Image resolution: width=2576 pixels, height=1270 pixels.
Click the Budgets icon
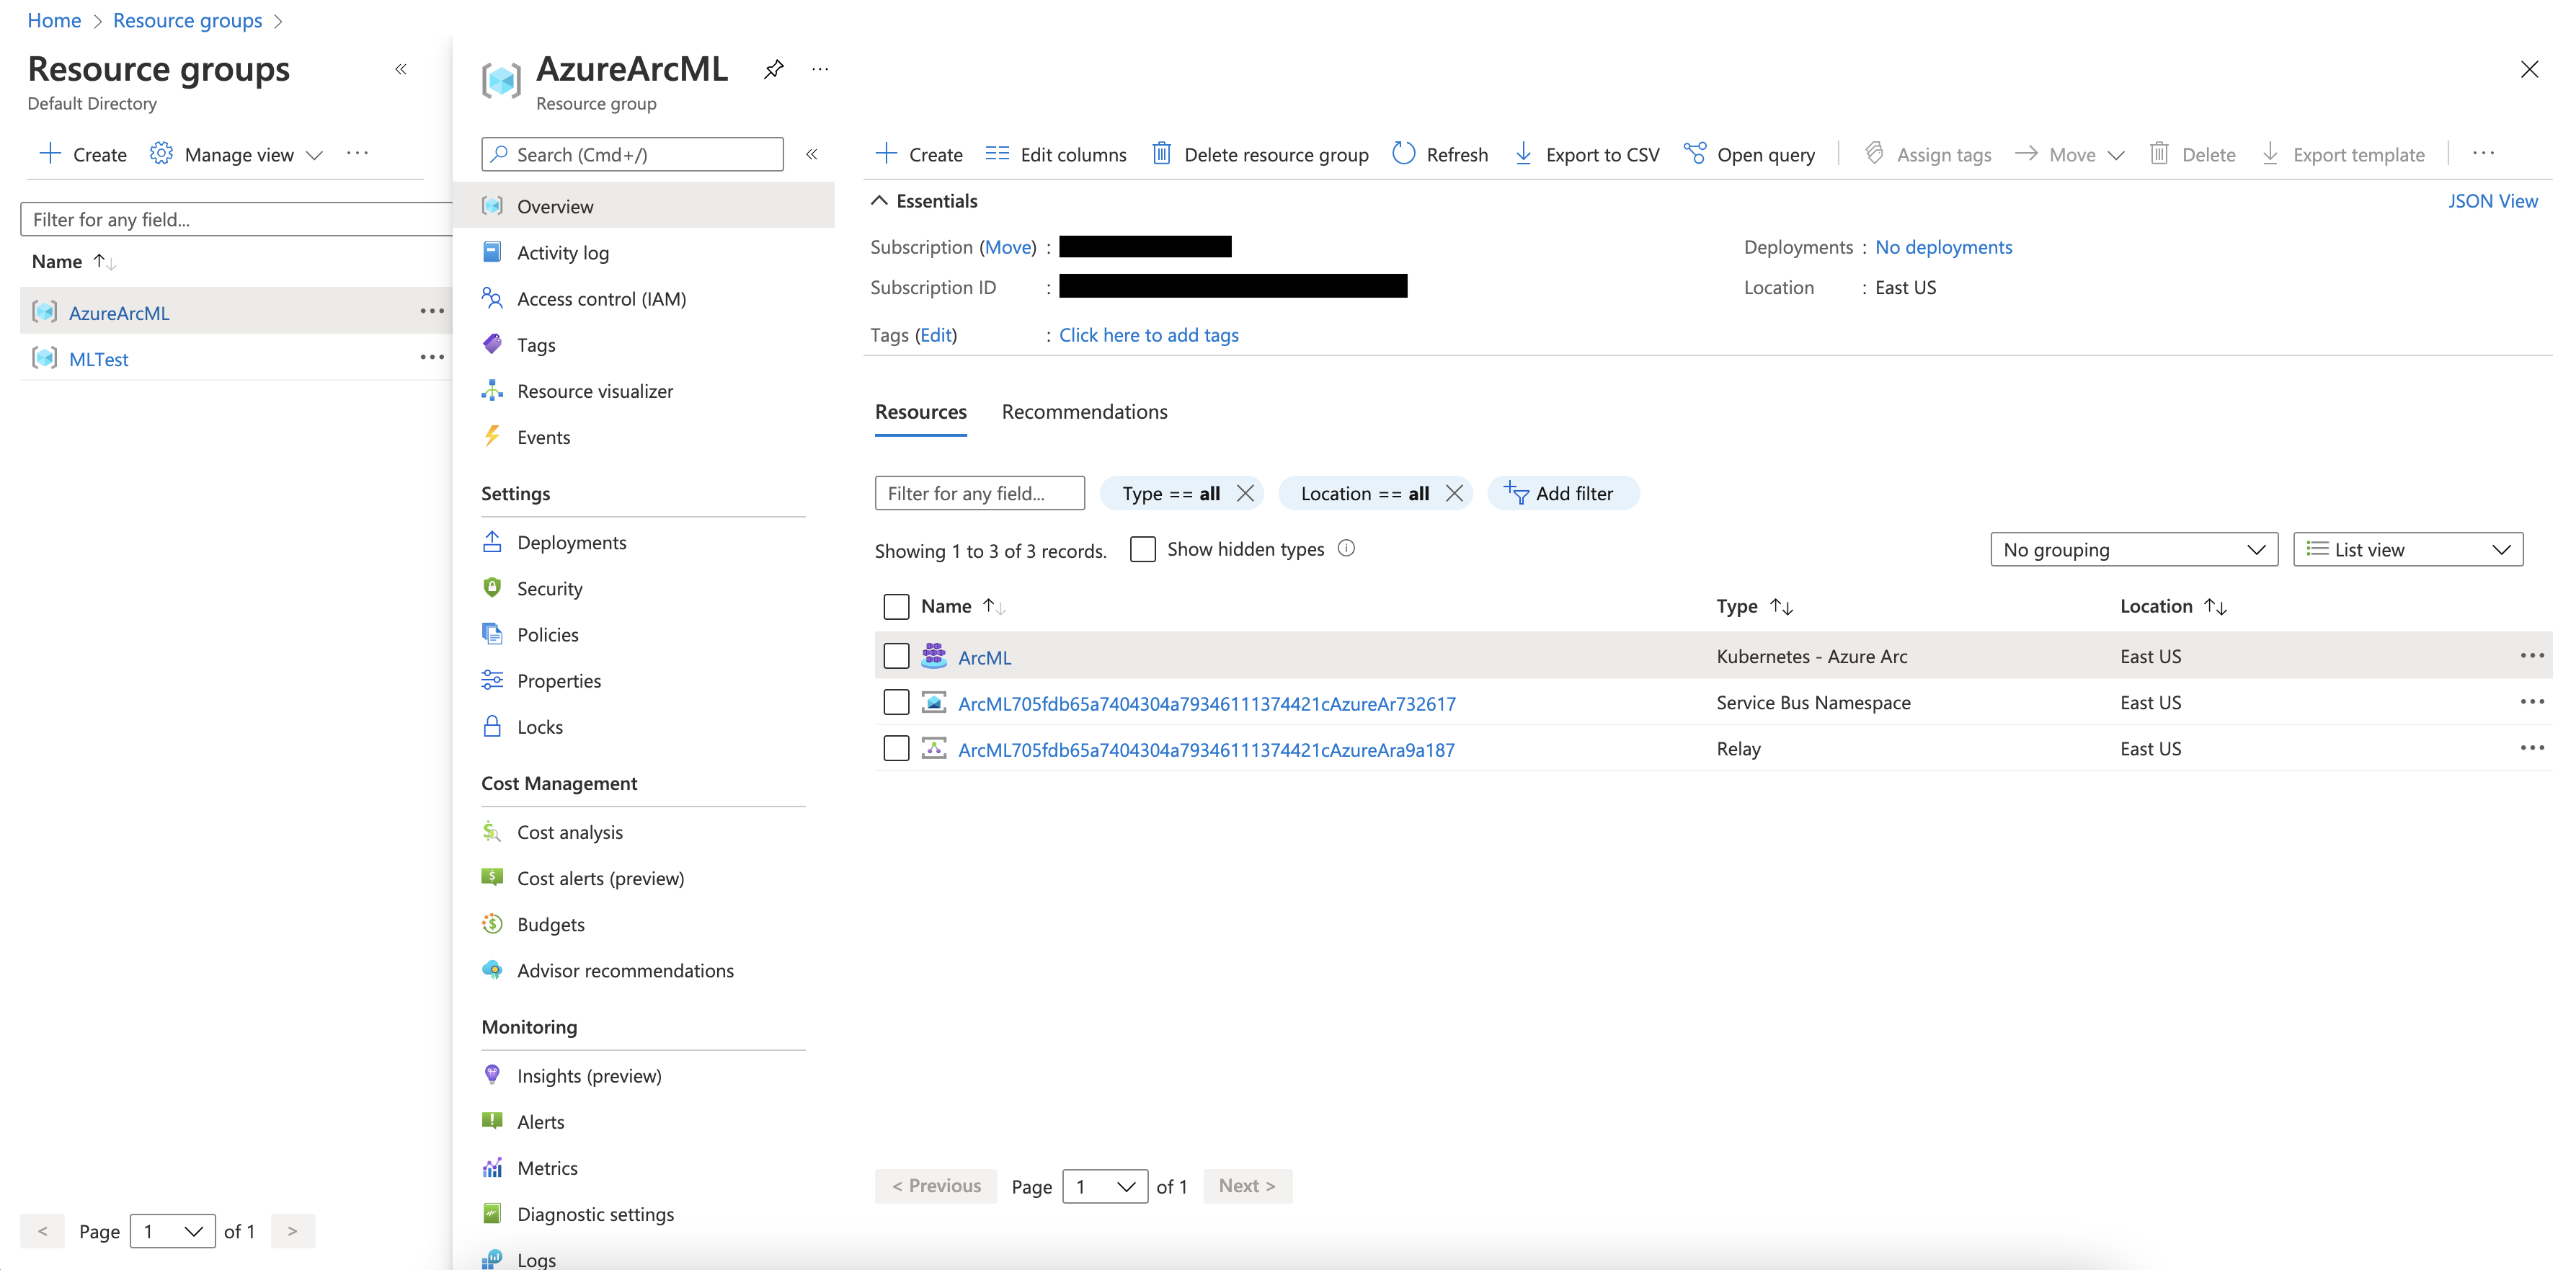point(492,924)
